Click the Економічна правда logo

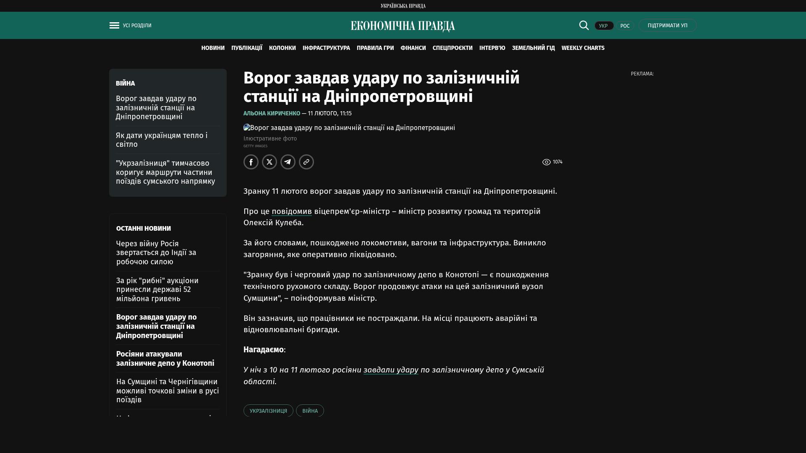coord(403,26)
